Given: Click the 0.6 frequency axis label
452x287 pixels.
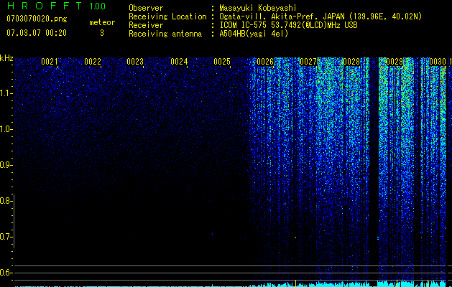Looking at the screenshot, I should pyautogui.click(x=6, y=273).
